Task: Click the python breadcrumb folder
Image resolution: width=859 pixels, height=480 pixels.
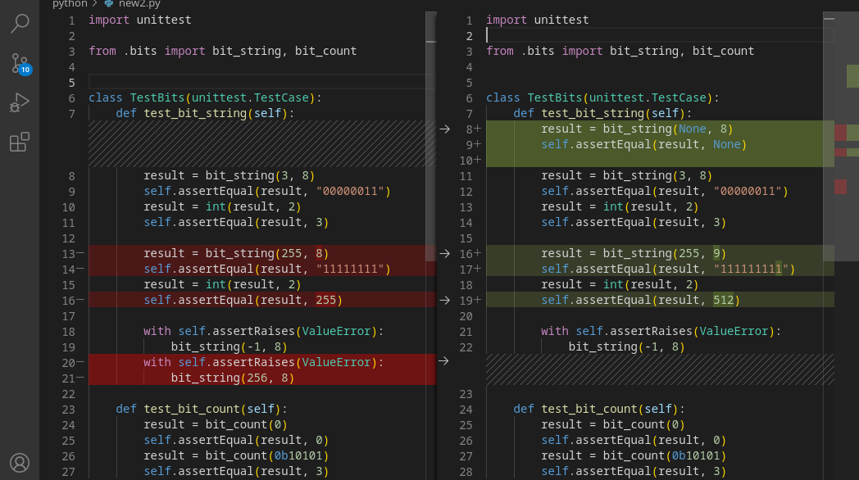Action: tap(70, 4)
